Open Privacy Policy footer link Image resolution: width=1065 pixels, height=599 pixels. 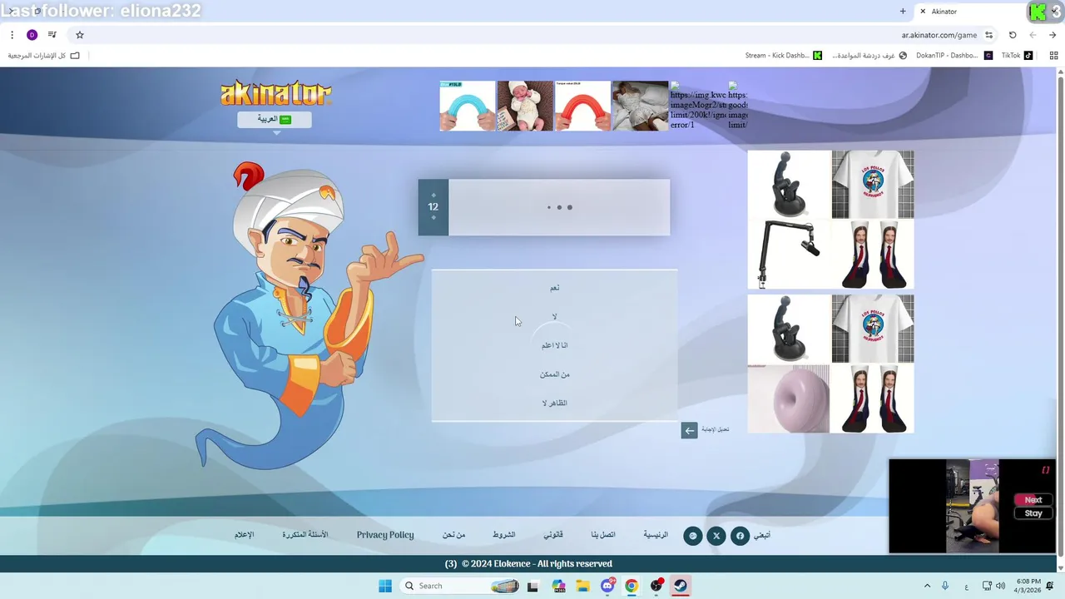[x=385, y=535]
